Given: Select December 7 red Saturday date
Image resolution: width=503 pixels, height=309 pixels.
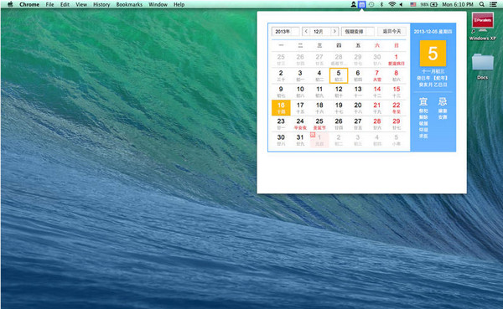Looking at the screenshot, I should pos(377,75).
